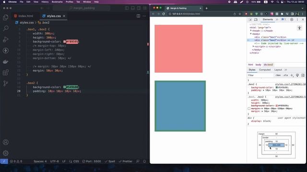
Task: Toggle the .cls class editor button
Action: click(x=285, y=75)
